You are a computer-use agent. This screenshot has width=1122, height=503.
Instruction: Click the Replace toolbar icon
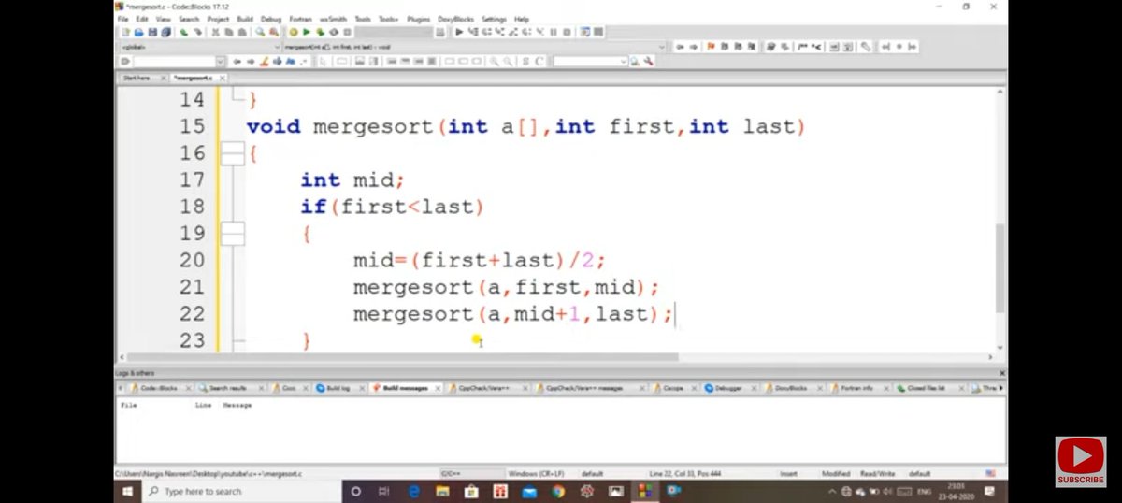click(x=274, y=32)
